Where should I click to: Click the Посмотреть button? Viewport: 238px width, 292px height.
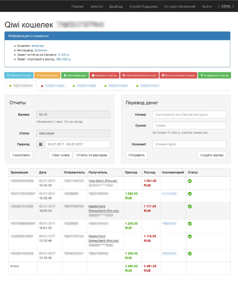coord(21,155)
